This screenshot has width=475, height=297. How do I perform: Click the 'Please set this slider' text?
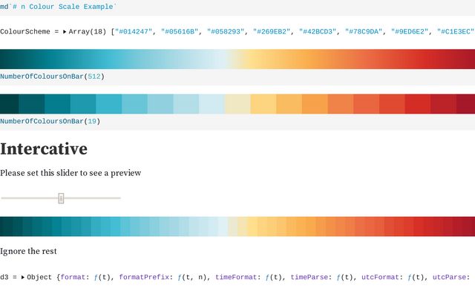(71, 173)
